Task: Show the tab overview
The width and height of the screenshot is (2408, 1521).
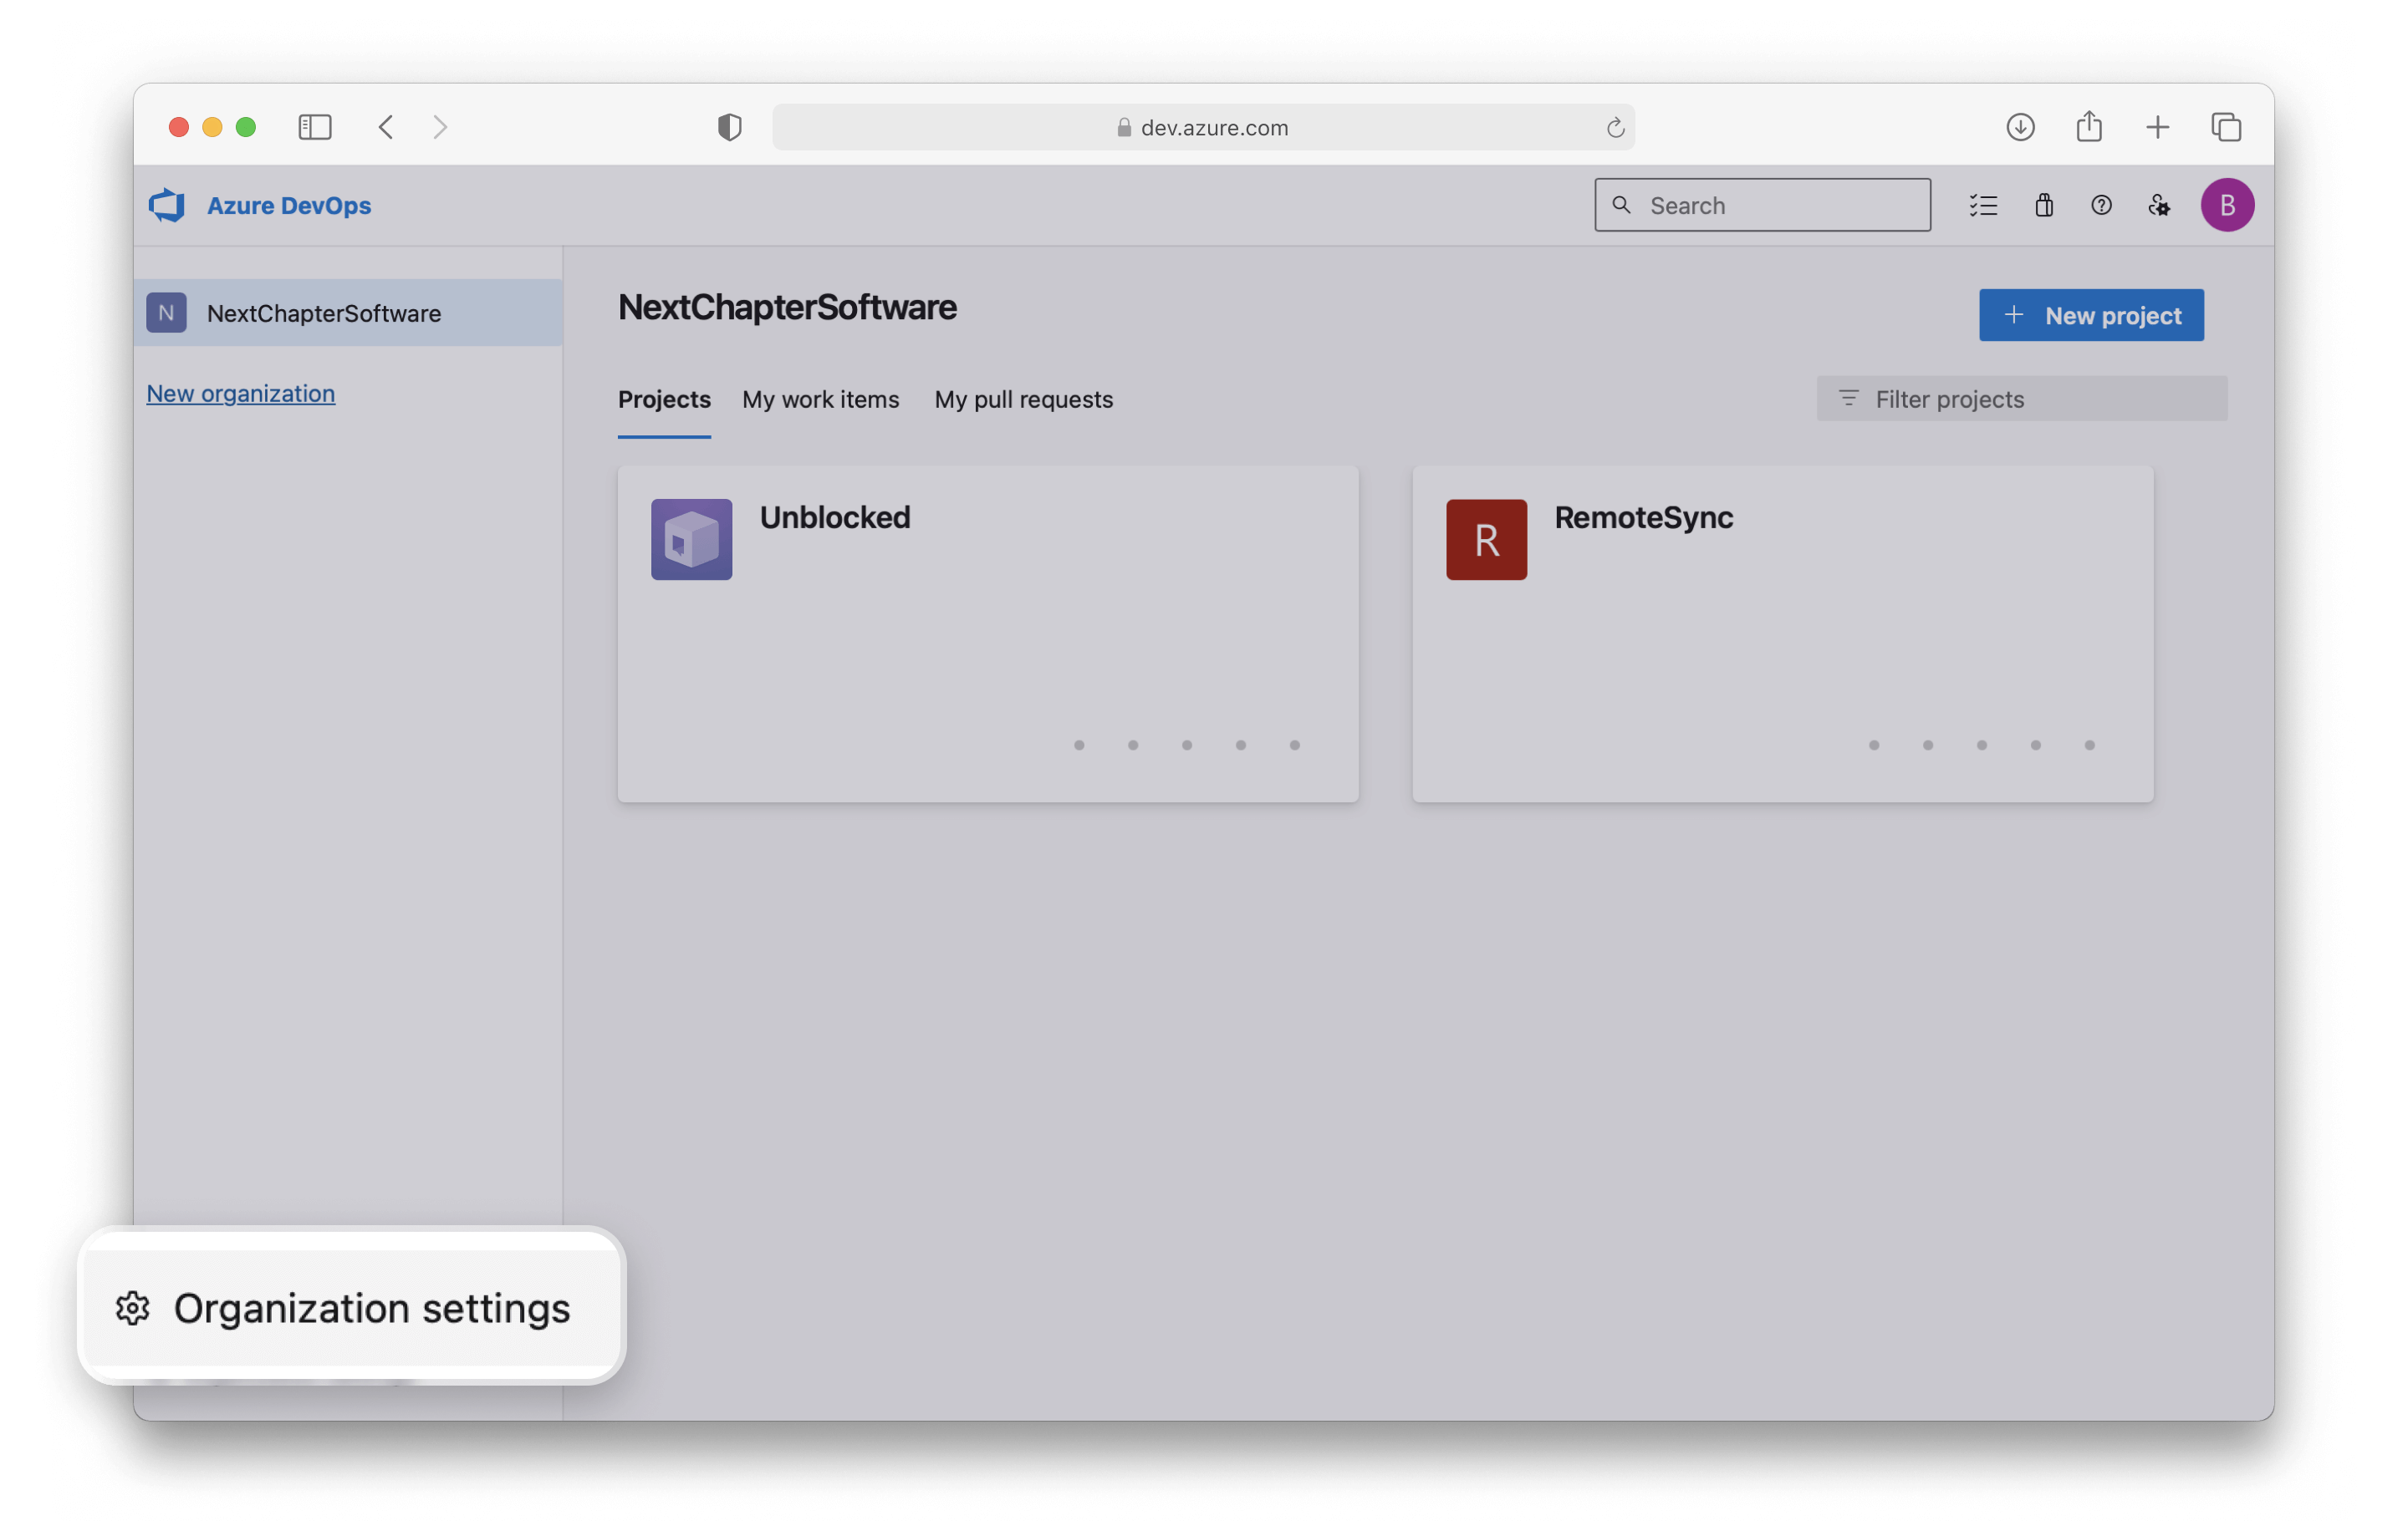Action: tap(2226, 127)
